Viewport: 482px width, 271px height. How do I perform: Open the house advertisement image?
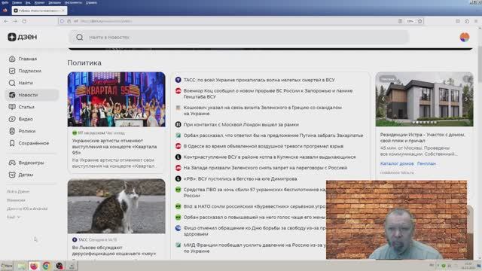point(424,99)
